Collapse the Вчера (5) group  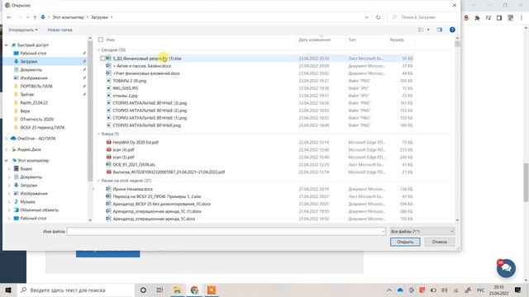(99, 134)
